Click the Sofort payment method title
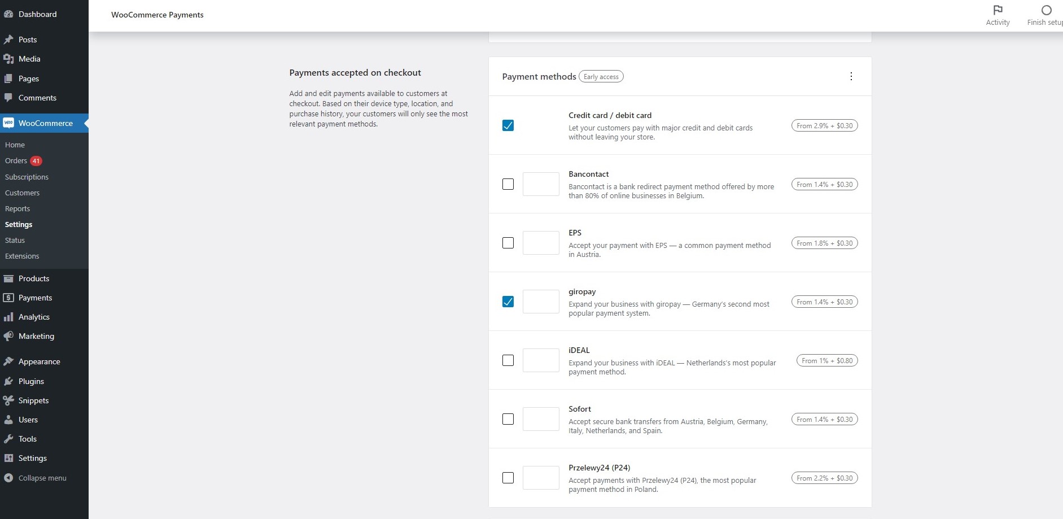Viewport: 1063px width, 519px height. [580, 409]
